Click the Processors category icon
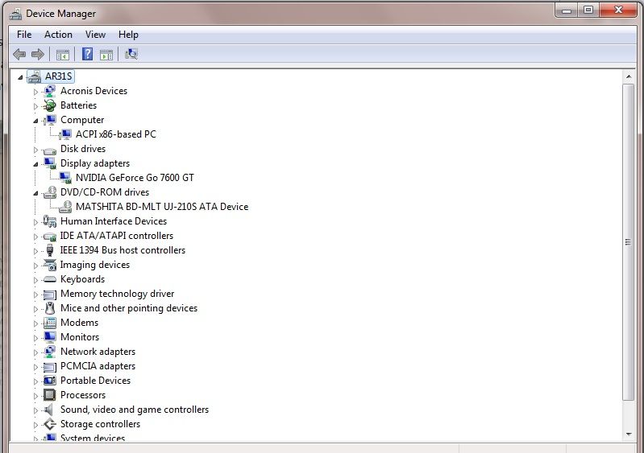This screenshot has height=453, width=644. 50,395
